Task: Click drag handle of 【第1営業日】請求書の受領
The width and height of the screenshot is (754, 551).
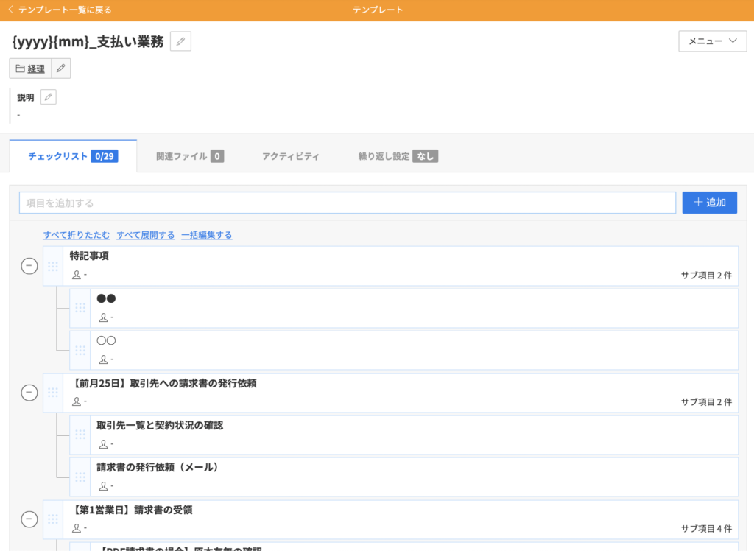Action: [53, 519]
